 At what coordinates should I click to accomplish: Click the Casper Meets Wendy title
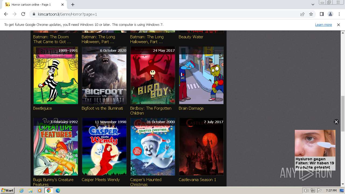tap(101, 180)
